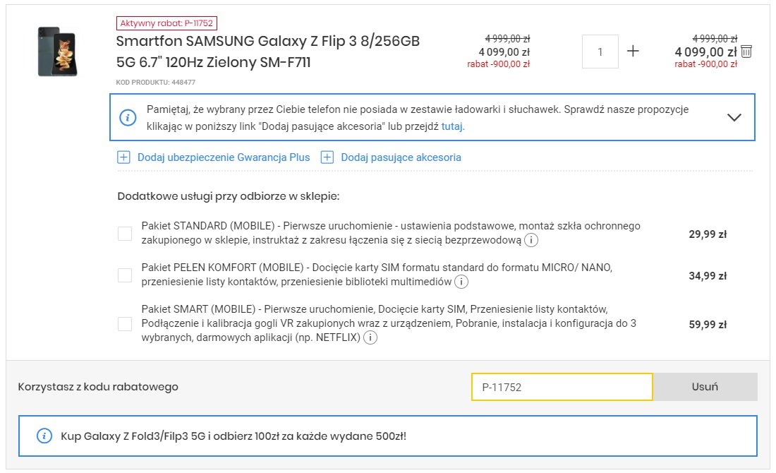Click the 34,99 zł package price

coord(708,275)
